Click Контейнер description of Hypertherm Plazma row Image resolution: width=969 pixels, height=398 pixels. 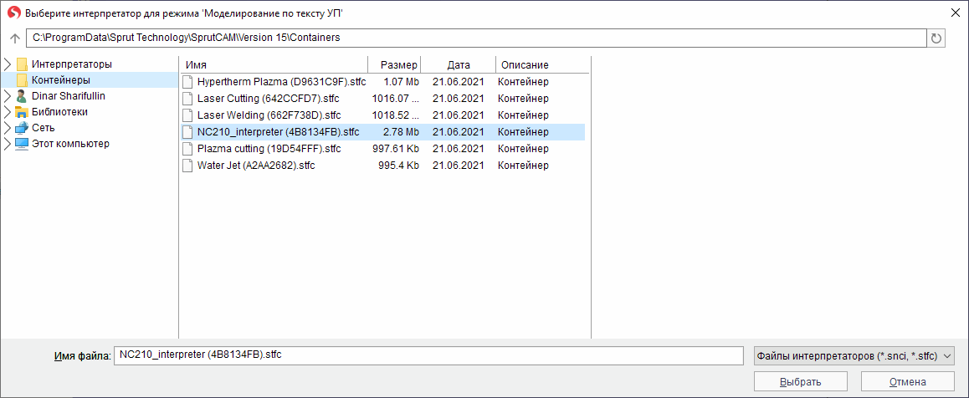[x=524, y=81]
